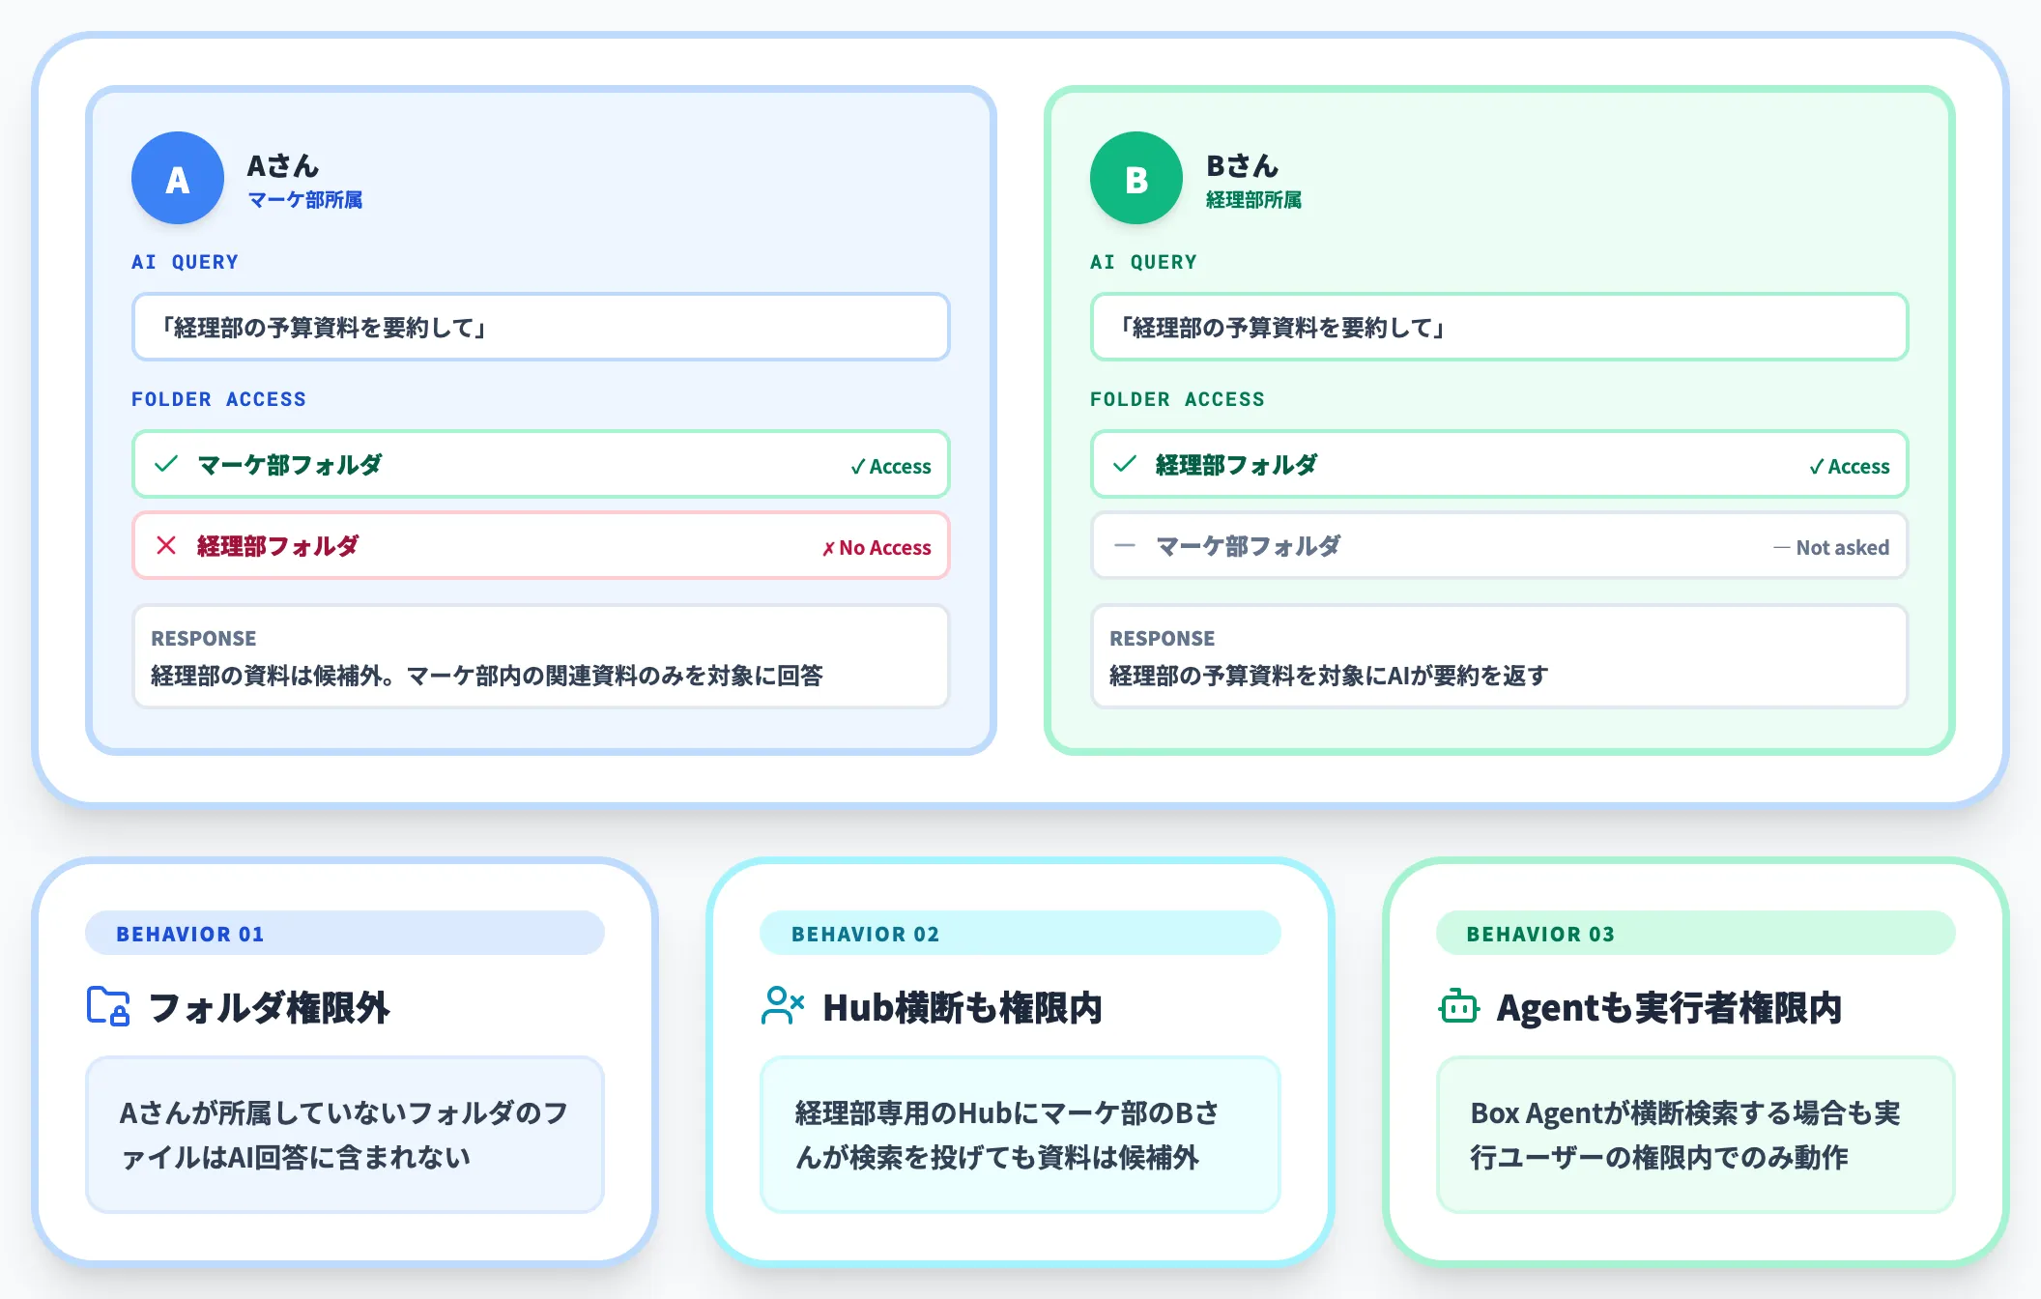The height and width of the screenshot is (1299, 2041).
Task: Click the checkmark icon on Aさん's マーケ部フォルダ row
Action: (x=166, y=464)
